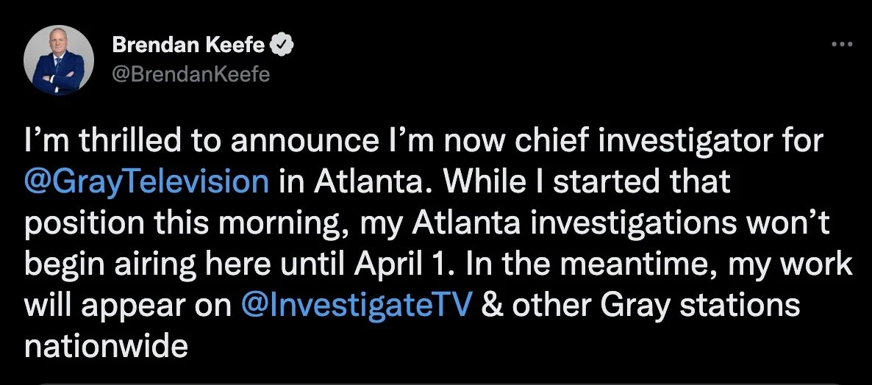Viewport: 872px width, 385px height.
Task: Open the @BrendanKeefe handle
Action: pyautogui.click(x=190, y=74)
